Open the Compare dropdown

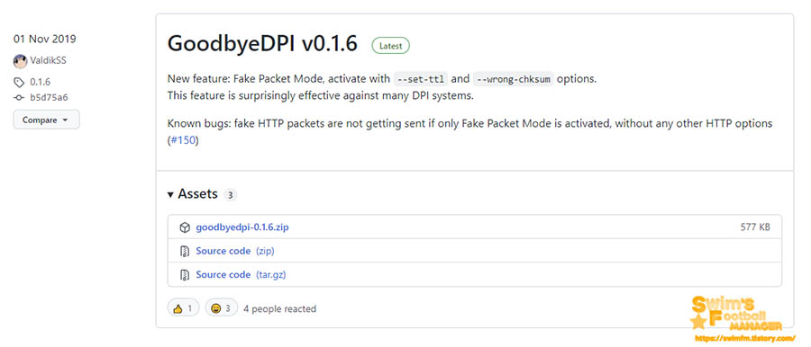47,120
